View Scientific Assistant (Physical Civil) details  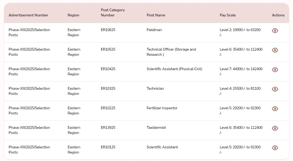[x=275, y=70]
